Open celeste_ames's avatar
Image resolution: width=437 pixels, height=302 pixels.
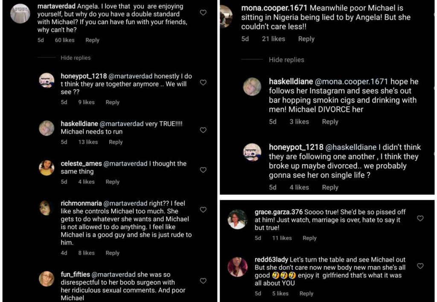(47, 168)
